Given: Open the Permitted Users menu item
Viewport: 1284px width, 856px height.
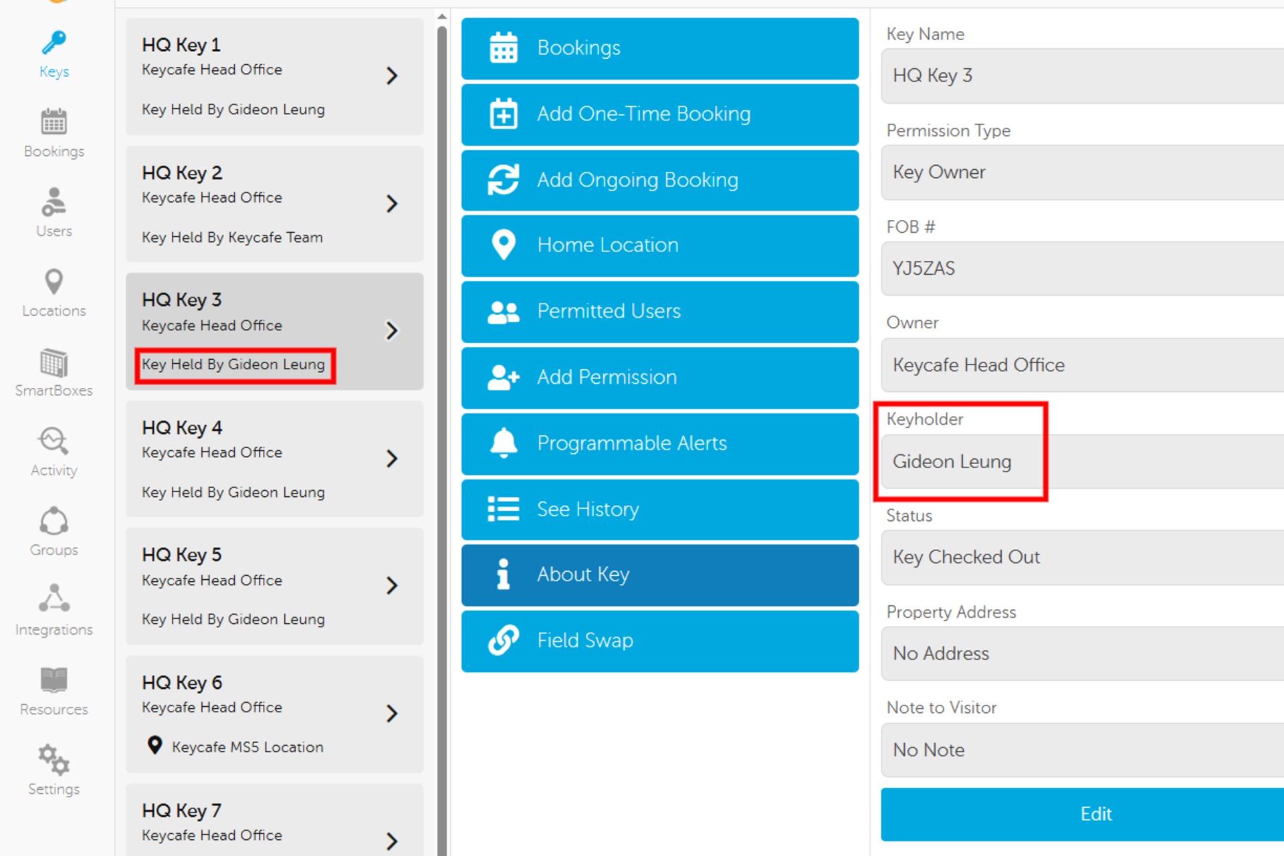Looking at the screenshot, I should point(659,312).
